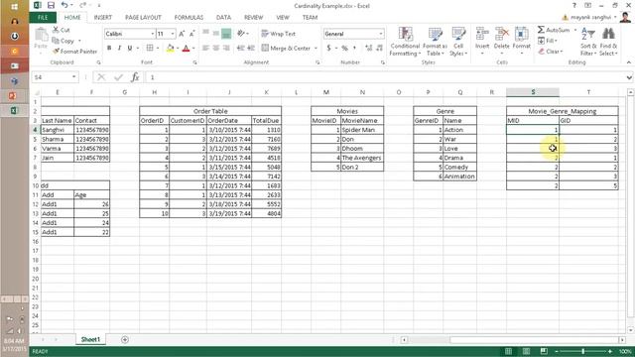Decrease font size with the small A
The image size is (635, 357).
tap(191, 34)
